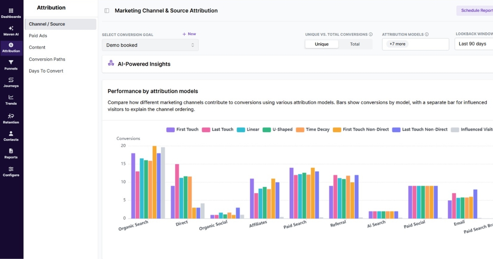The image size is (493, 259).
Task: Click the Email axis label
Action: (x=459, y=222)
